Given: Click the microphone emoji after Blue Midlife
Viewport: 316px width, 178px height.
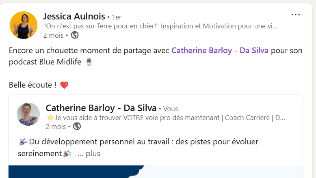Looking at the screenshot, I should tap(89, 62).
